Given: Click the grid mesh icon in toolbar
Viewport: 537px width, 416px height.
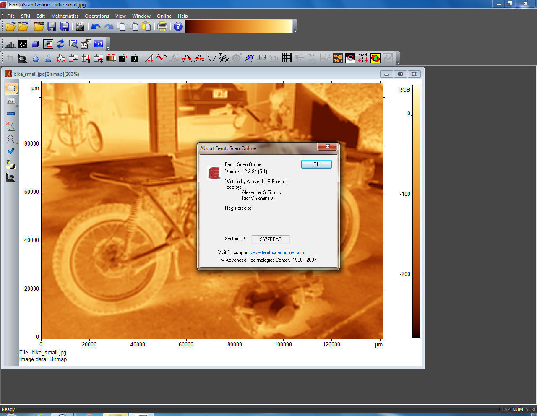Looking at the screenshot, I should (287, 58).
